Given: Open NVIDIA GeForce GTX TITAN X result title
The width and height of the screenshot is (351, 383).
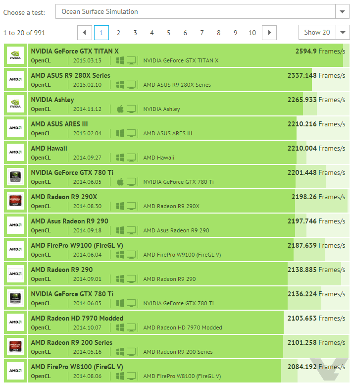Looking at the screenshot, I should (x=75, y=51).
